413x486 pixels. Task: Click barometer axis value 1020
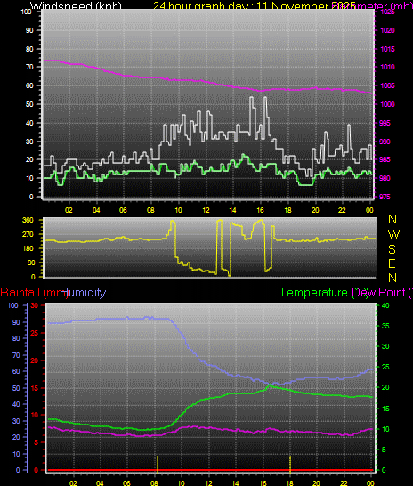click(387, 30)
